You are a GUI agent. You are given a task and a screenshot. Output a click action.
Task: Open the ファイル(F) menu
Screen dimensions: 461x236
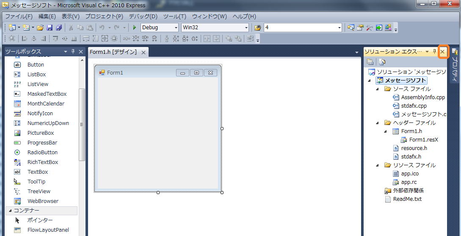[x=19, y=17]
